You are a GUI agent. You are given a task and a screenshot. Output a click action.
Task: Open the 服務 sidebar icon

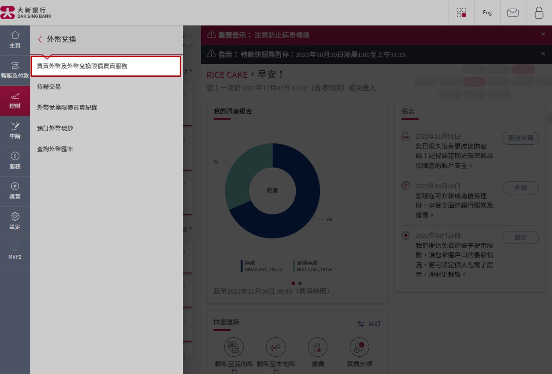tap(15, 161)
